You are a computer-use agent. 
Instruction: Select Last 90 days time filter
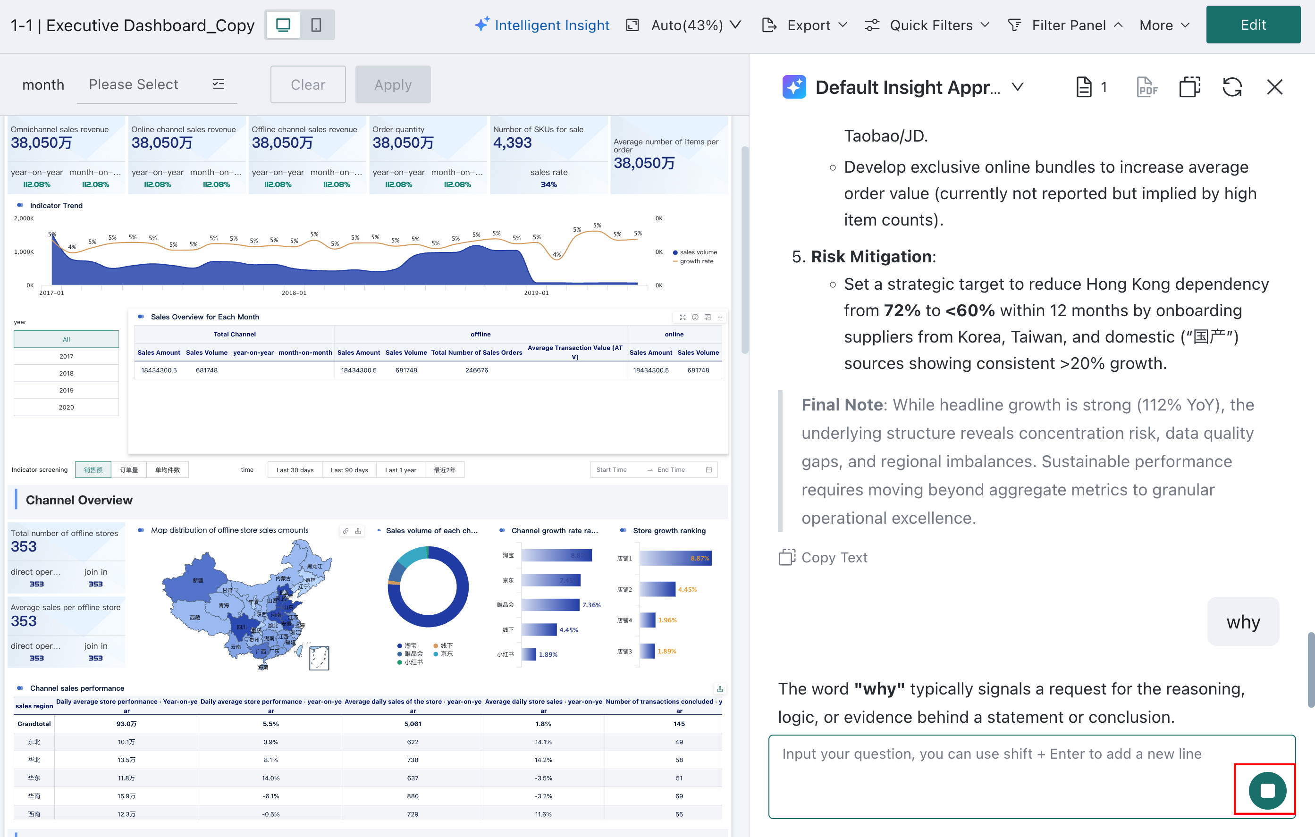(x=349, y=470)
